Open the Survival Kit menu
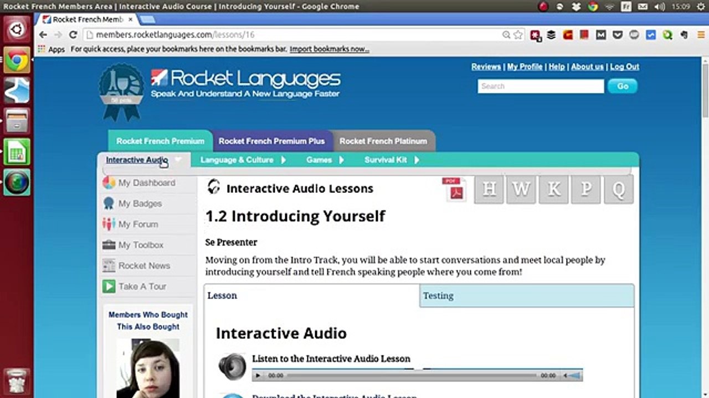Screen dimensions: 709x398 pyautogui.click(x=386, y=160)
